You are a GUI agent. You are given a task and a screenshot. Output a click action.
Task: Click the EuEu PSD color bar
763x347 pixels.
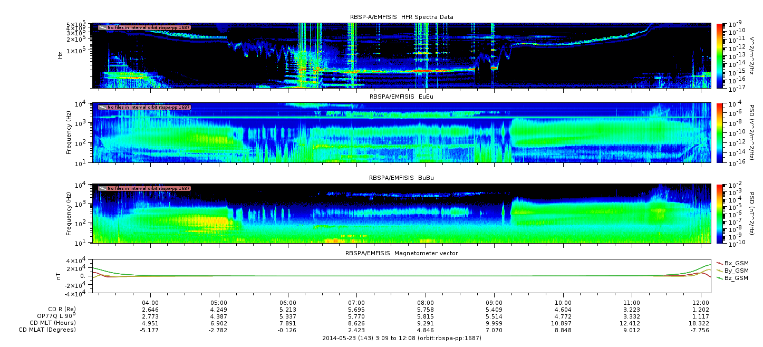[x=720, y=132]
